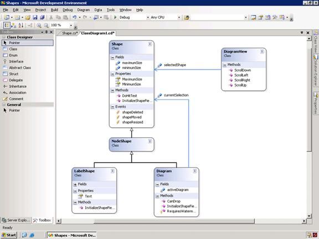319x239 pixels.
Task: Collapse the Shape class compartments chevron
Action: 150,44
